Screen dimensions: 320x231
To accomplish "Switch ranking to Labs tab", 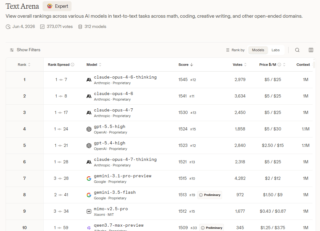I will tap(276, 50).
